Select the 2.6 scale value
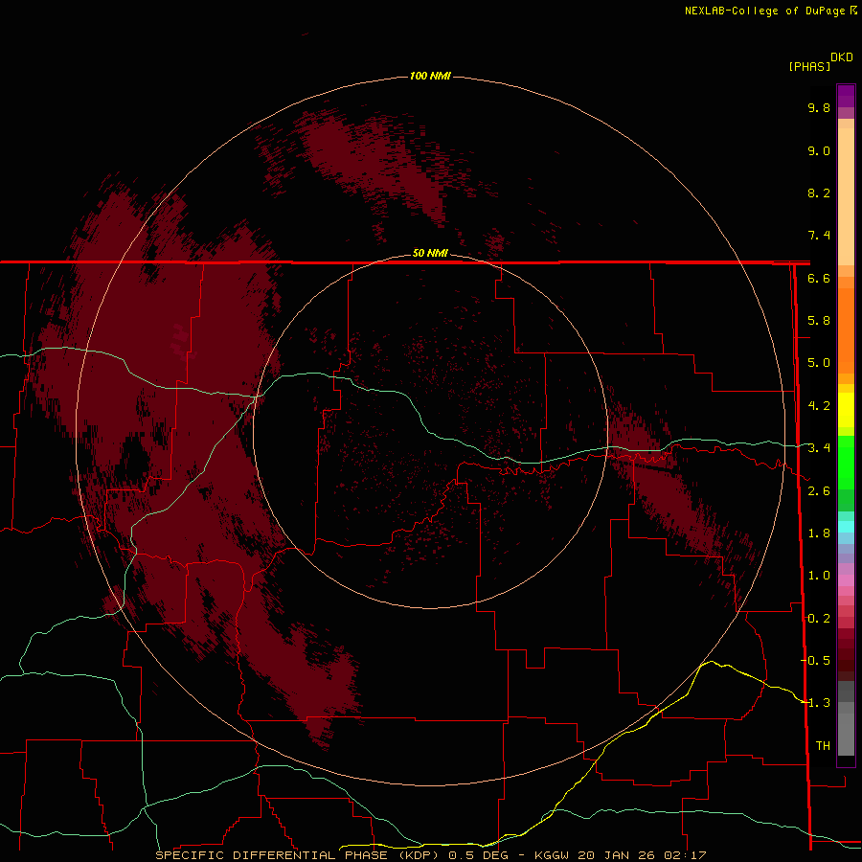This screenshot has height=862, width=862. pos(819,491)
